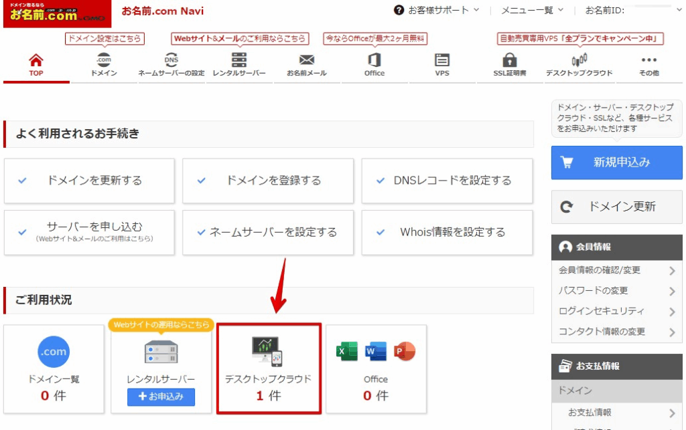
Task: Open the TOP home icon
Action: (x=36, y=60)
